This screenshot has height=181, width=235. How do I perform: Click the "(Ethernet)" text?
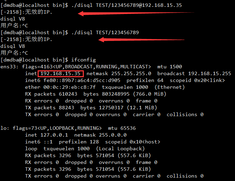click(170, 87)
